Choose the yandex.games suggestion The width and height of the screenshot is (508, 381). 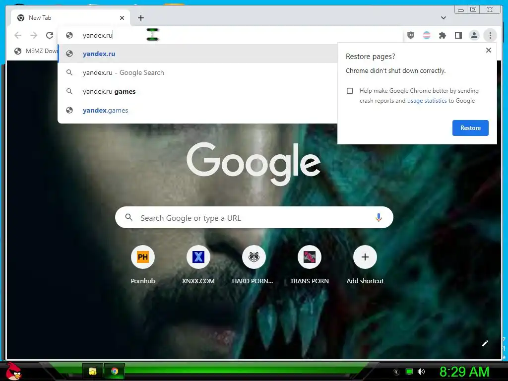tap(197, 110)
